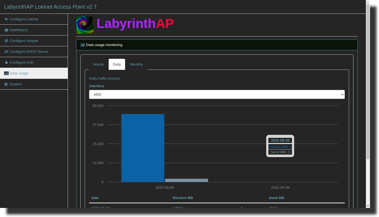Click the blue receive bar for 2022-06-04
Viewport: 379px width, 217px height.
click(143, 148)
